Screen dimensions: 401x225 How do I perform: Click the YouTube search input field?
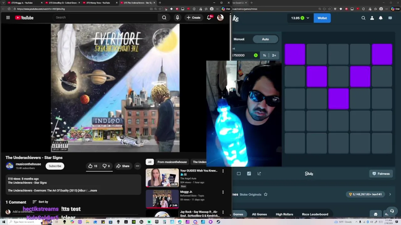(105, 17)
